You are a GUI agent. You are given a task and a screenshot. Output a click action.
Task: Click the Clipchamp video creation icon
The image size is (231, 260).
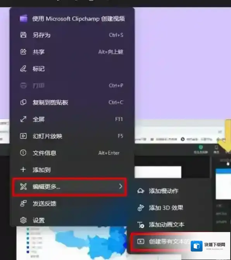tap(23, 18)
